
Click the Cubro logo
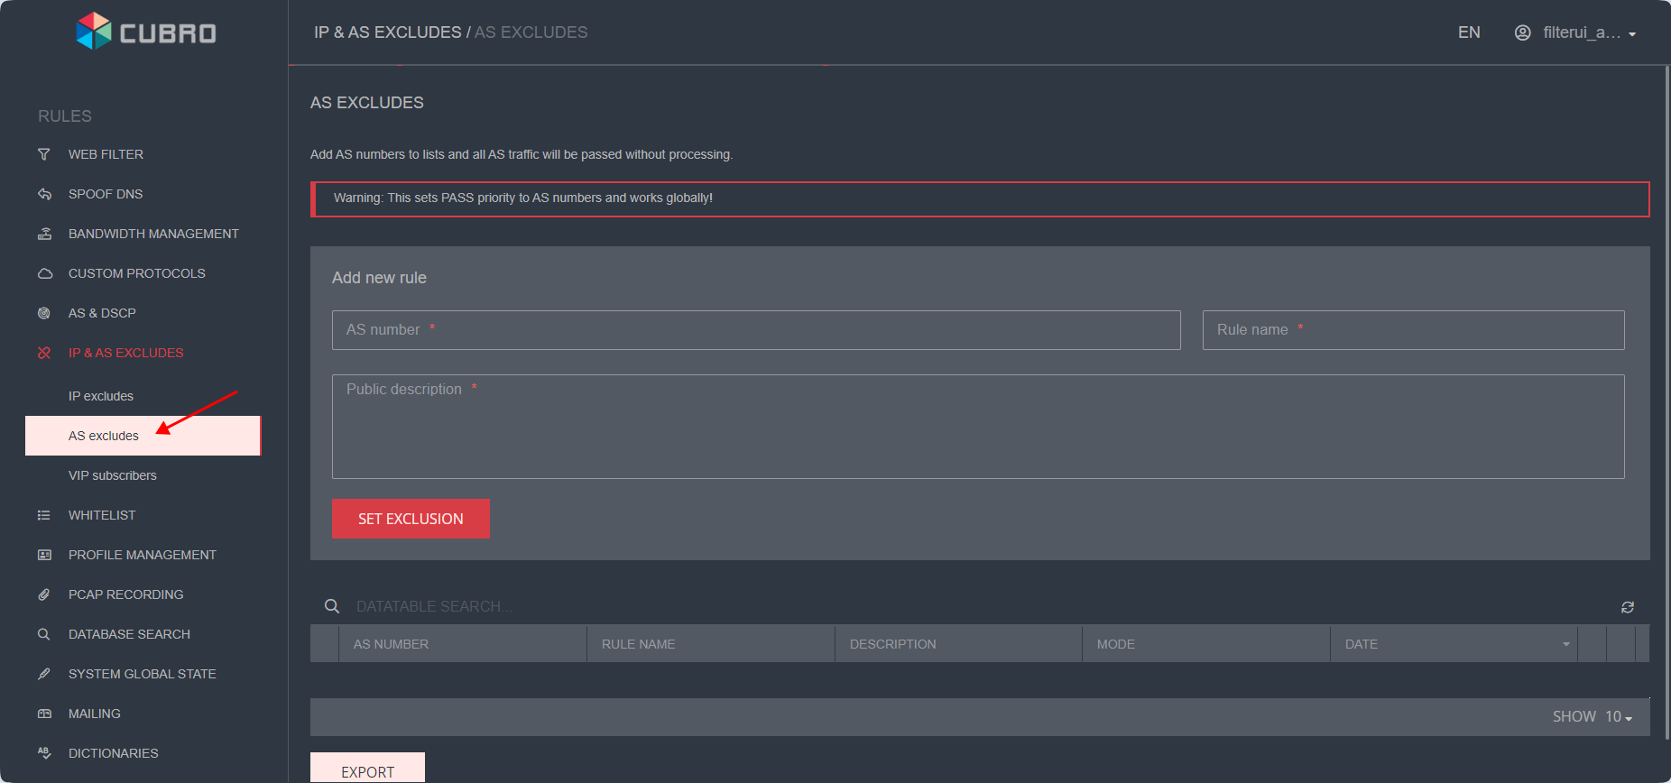pyautogui.click(x=146, y=32)
